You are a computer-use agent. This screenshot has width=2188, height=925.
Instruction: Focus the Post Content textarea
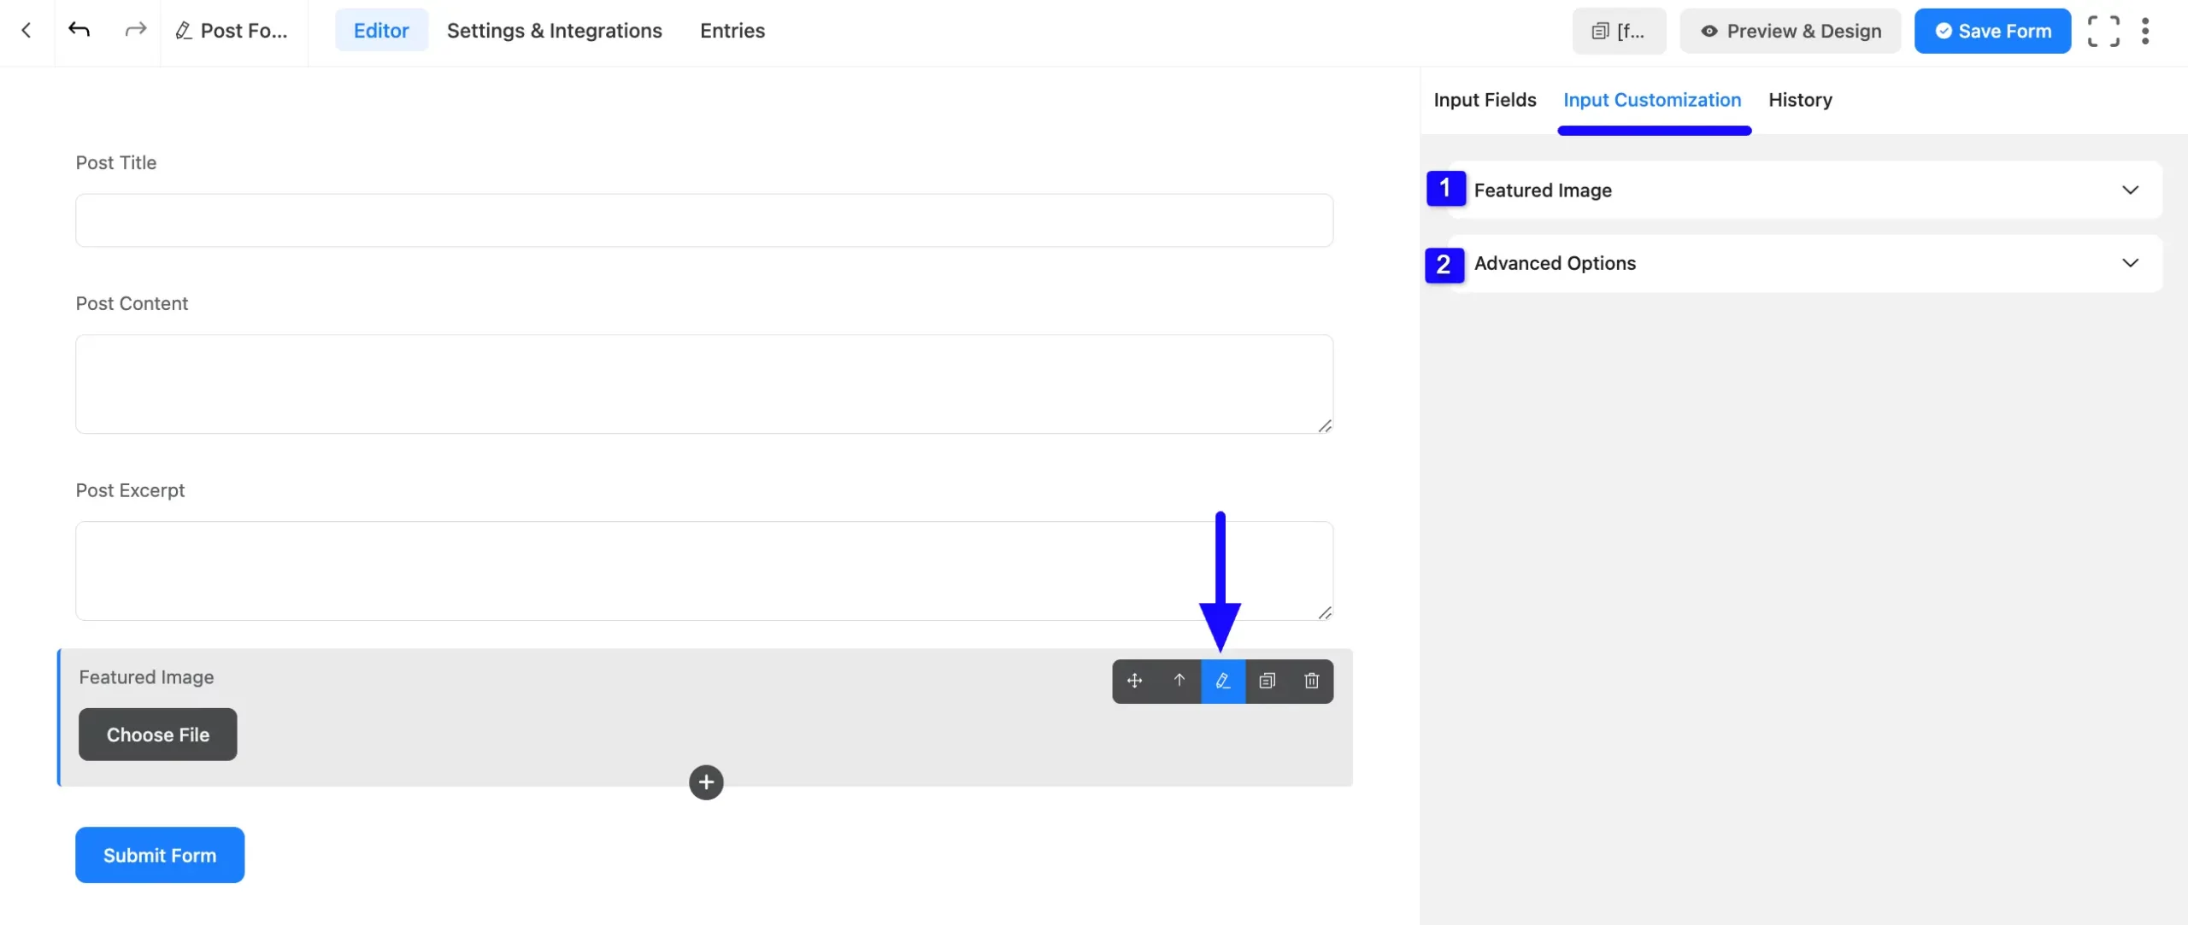pos(704,383)
